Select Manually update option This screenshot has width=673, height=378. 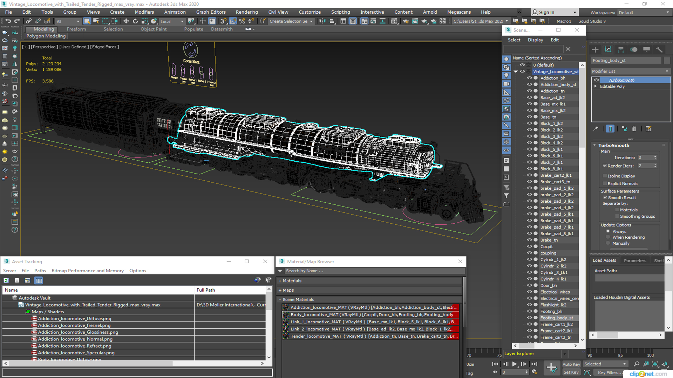[x=608, y=243]
